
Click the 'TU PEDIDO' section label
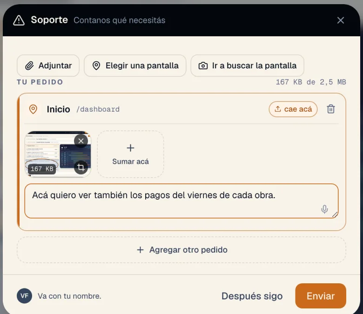[40, 82]
